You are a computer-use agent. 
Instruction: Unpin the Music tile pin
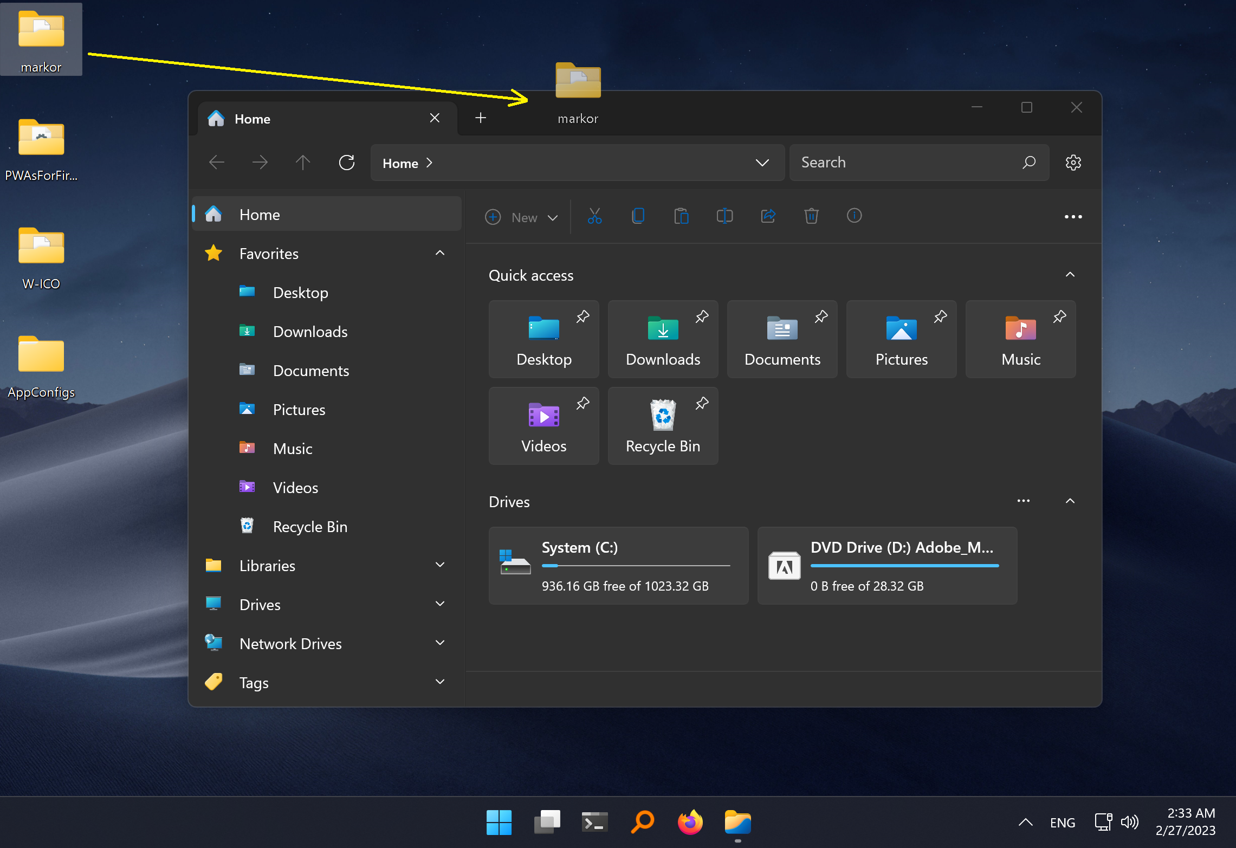1059,316
